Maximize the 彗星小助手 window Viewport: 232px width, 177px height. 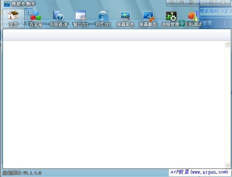[x=211, y=3]
